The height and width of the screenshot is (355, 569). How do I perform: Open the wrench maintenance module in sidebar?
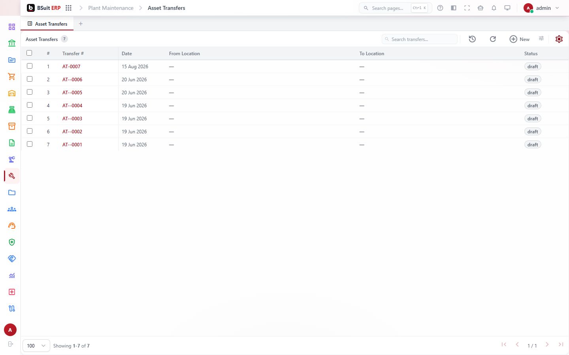pyautogui.click(x=12, y=176)
